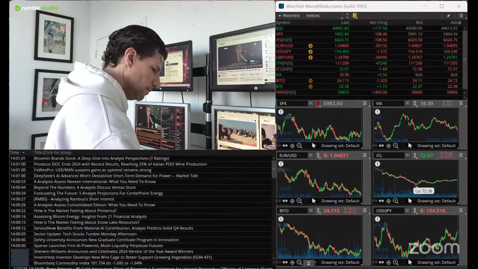Click the alert icon on USD/JPY chart
The image size is (478, 269).
(378, 219)
